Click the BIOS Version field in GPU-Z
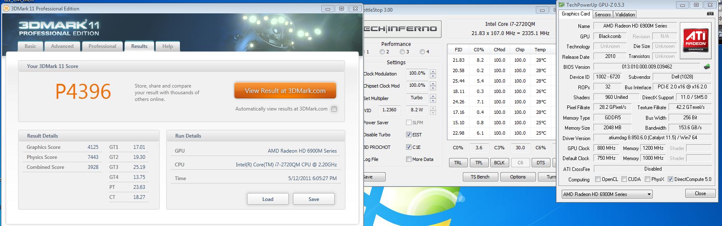Image resolution: width=722 pixels, height=226 pixels. pos(647,67)
